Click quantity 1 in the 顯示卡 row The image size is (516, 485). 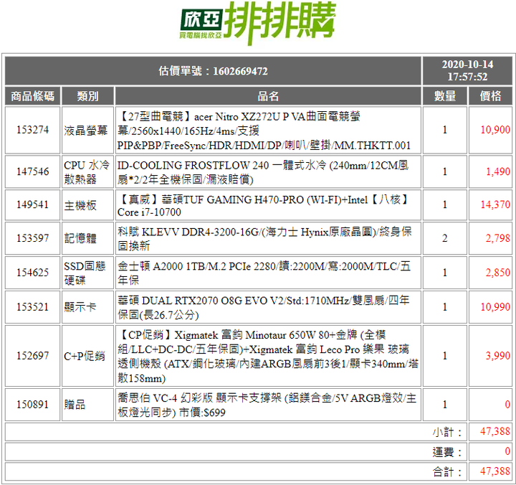click(x=445, y=307)
